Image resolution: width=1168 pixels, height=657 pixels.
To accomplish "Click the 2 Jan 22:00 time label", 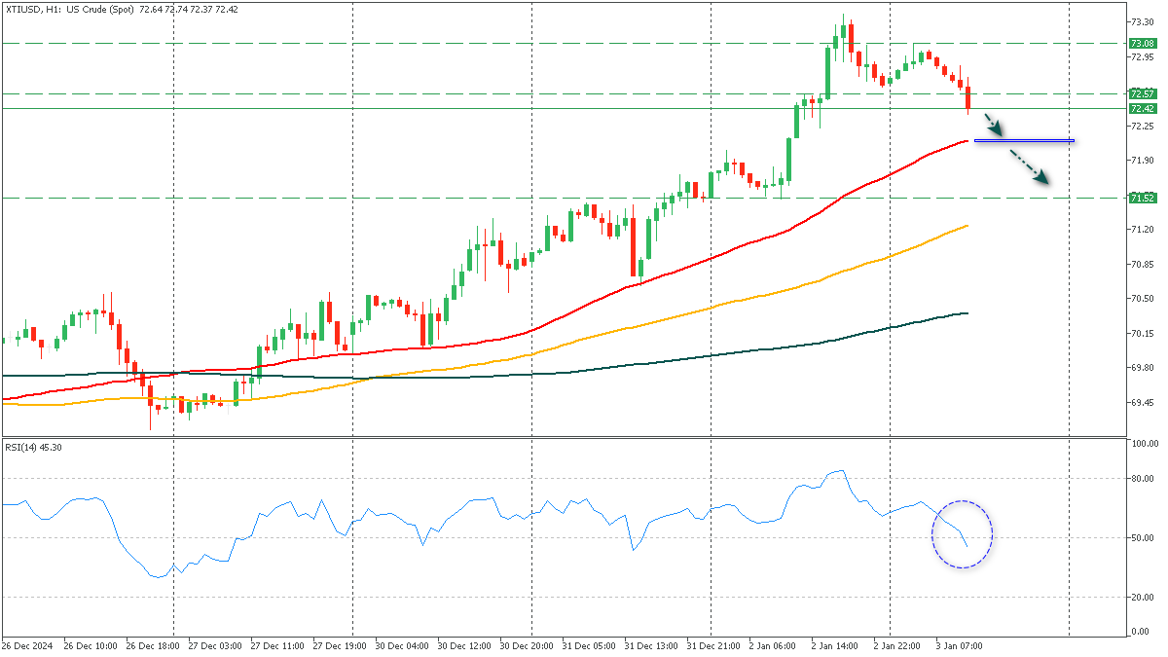I will coord(898,645).
